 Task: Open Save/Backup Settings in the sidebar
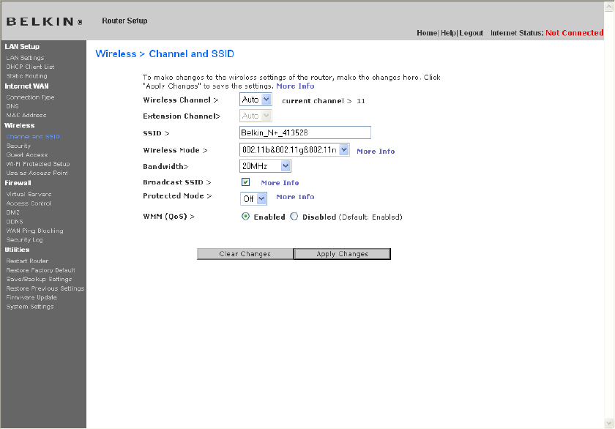(40, 279)
